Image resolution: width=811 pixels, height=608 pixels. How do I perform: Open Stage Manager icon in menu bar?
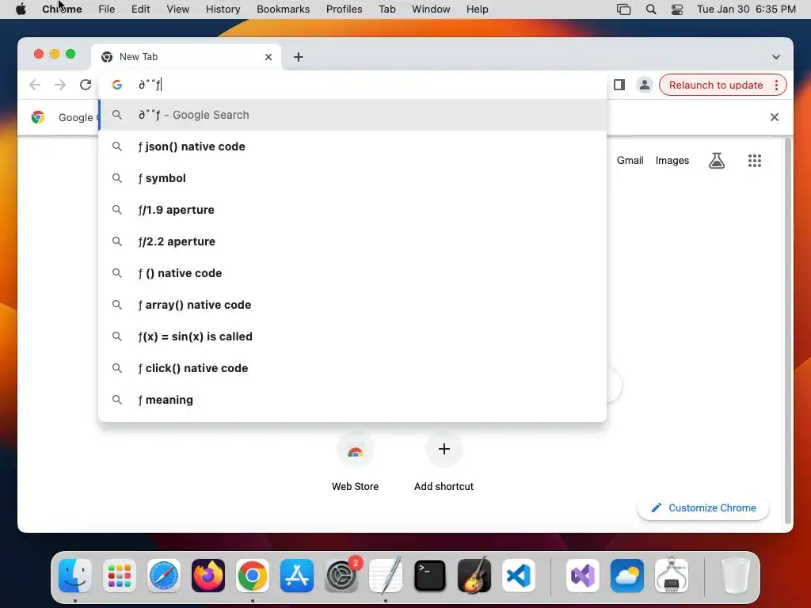(624, 9)
